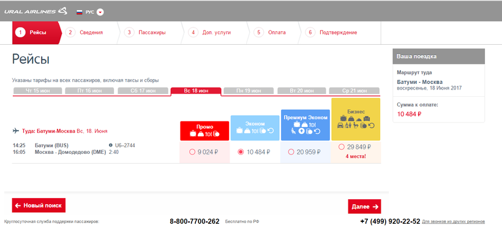
Task: Click the flight info icon beside U6-2744
Action: coord(111,145)
